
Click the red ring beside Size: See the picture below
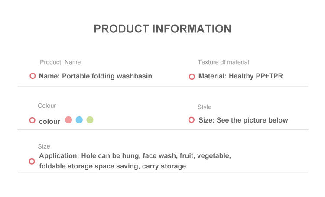point(191,120)
